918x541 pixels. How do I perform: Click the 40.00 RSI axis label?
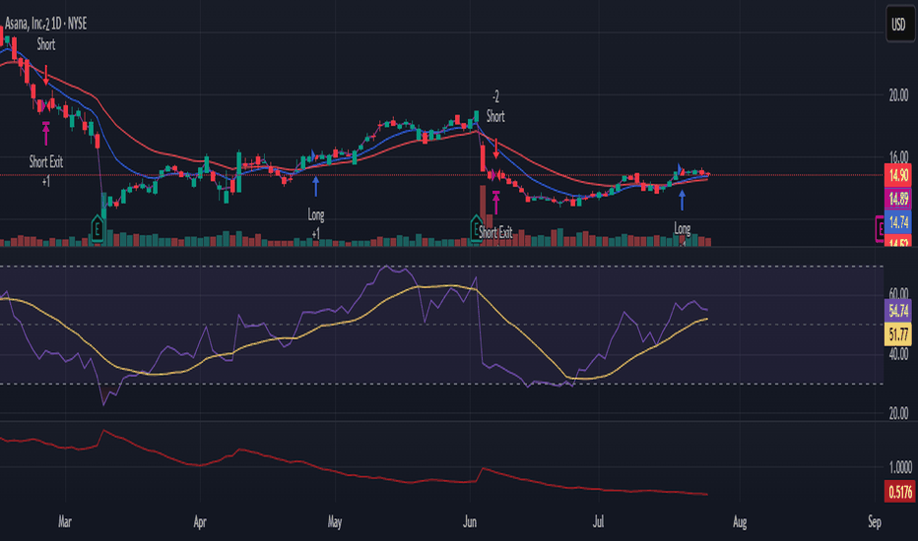pyautogui.click(x=898, y=354)
